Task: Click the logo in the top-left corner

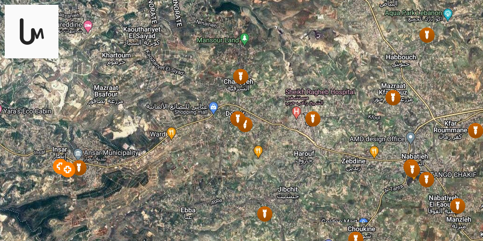Action: [x=32, y=32]
